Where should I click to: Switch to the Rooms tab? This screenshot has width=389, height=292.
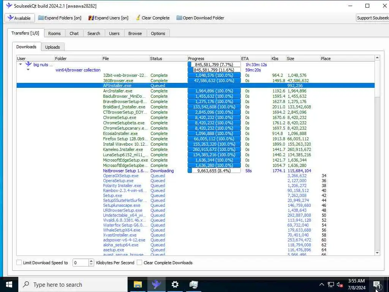[54, 33]
